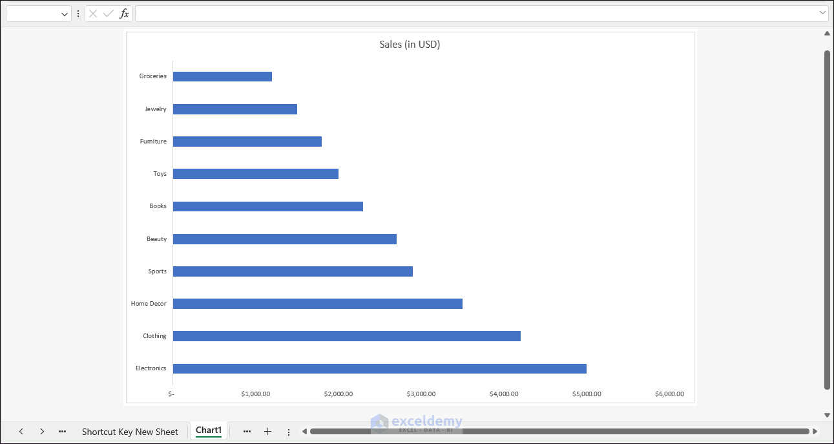Screen dimensions: 834x444
Task: Click the Toys axis label
Action: tap(160, 174)
